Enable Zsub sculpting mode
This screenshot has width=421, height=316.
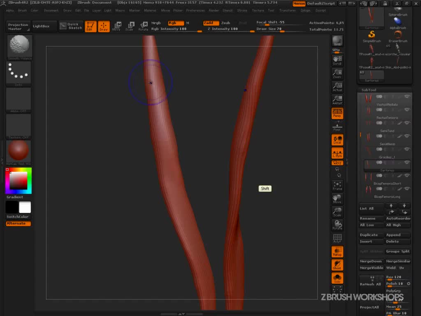click(x=226, y=23)
